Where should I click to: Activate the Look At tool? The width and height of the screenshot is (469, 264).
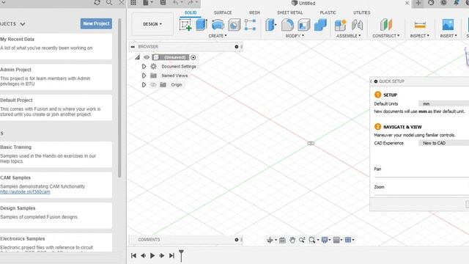point(282,240)
